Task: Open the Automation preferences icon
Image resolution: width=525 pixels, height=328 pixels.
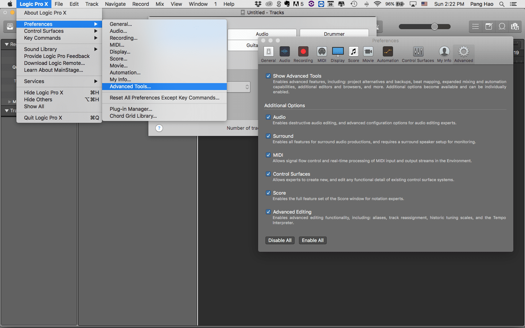Action: tap(388, 52)
